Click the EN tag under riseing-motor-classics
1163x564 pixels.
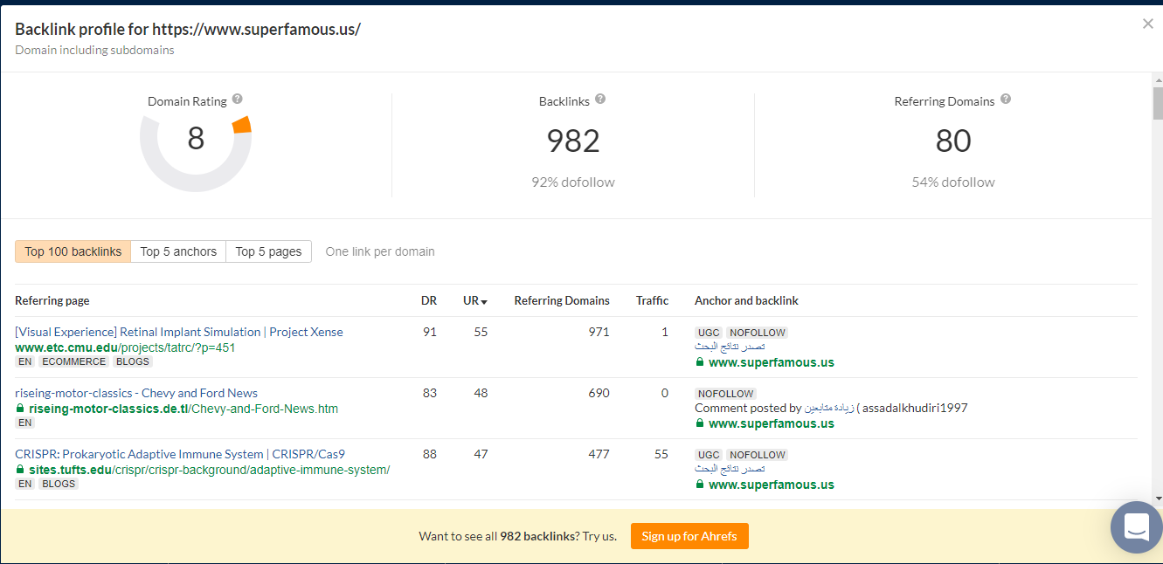point(25,423)
